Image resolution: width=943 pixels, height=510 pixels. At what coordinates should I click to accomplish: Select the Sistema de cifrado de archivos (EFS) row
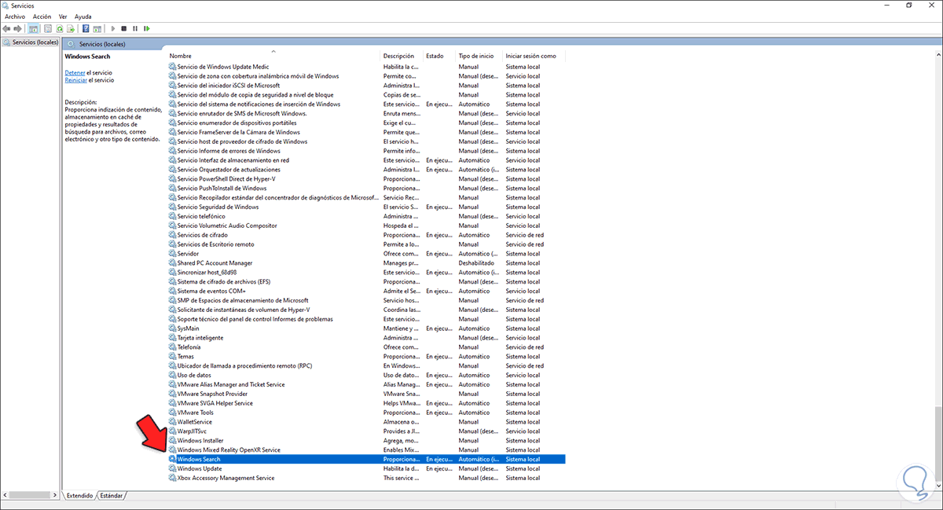click(366, 281)
